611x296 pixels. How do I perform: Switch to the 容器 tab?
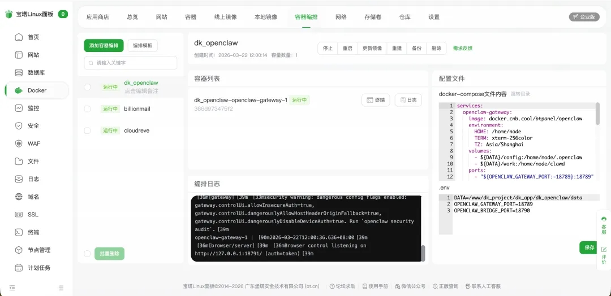click(191, 17)
